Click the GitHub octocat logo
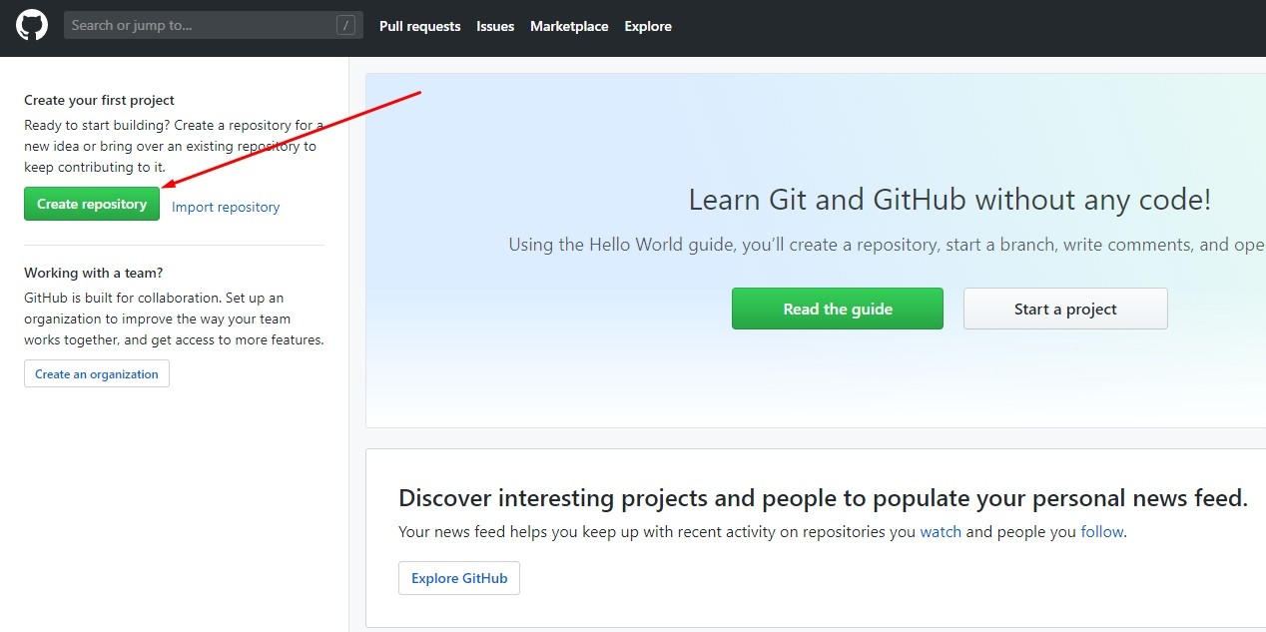This screenshot has height=632, width=1266. tap(32, 25)
